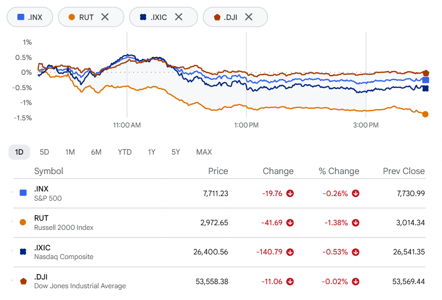Click the Change column header

[278, 171]
